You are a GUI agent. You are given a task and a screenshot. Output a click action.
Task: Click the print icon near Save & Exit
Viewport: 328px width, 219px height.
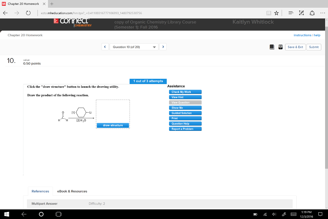280,46
